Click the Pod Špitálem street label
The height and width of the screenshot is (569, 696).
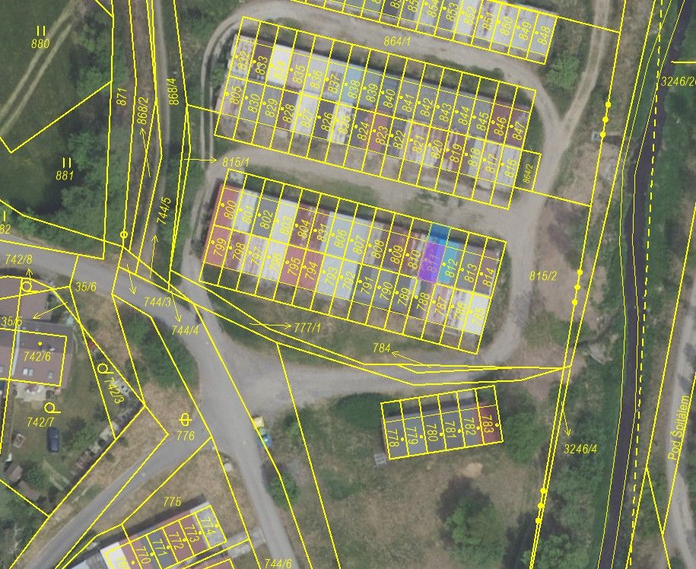(x=680, y=426)
